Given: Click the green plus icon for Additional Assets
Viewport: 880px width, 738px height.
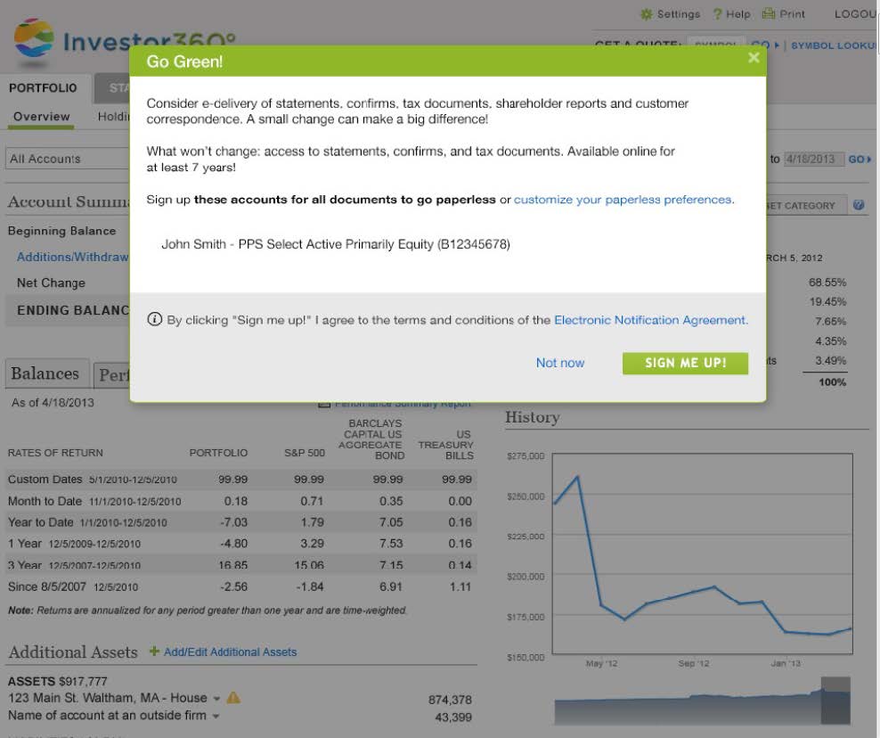Looking at the screenshot, I should pyautogui.click(x=154, y=652).
